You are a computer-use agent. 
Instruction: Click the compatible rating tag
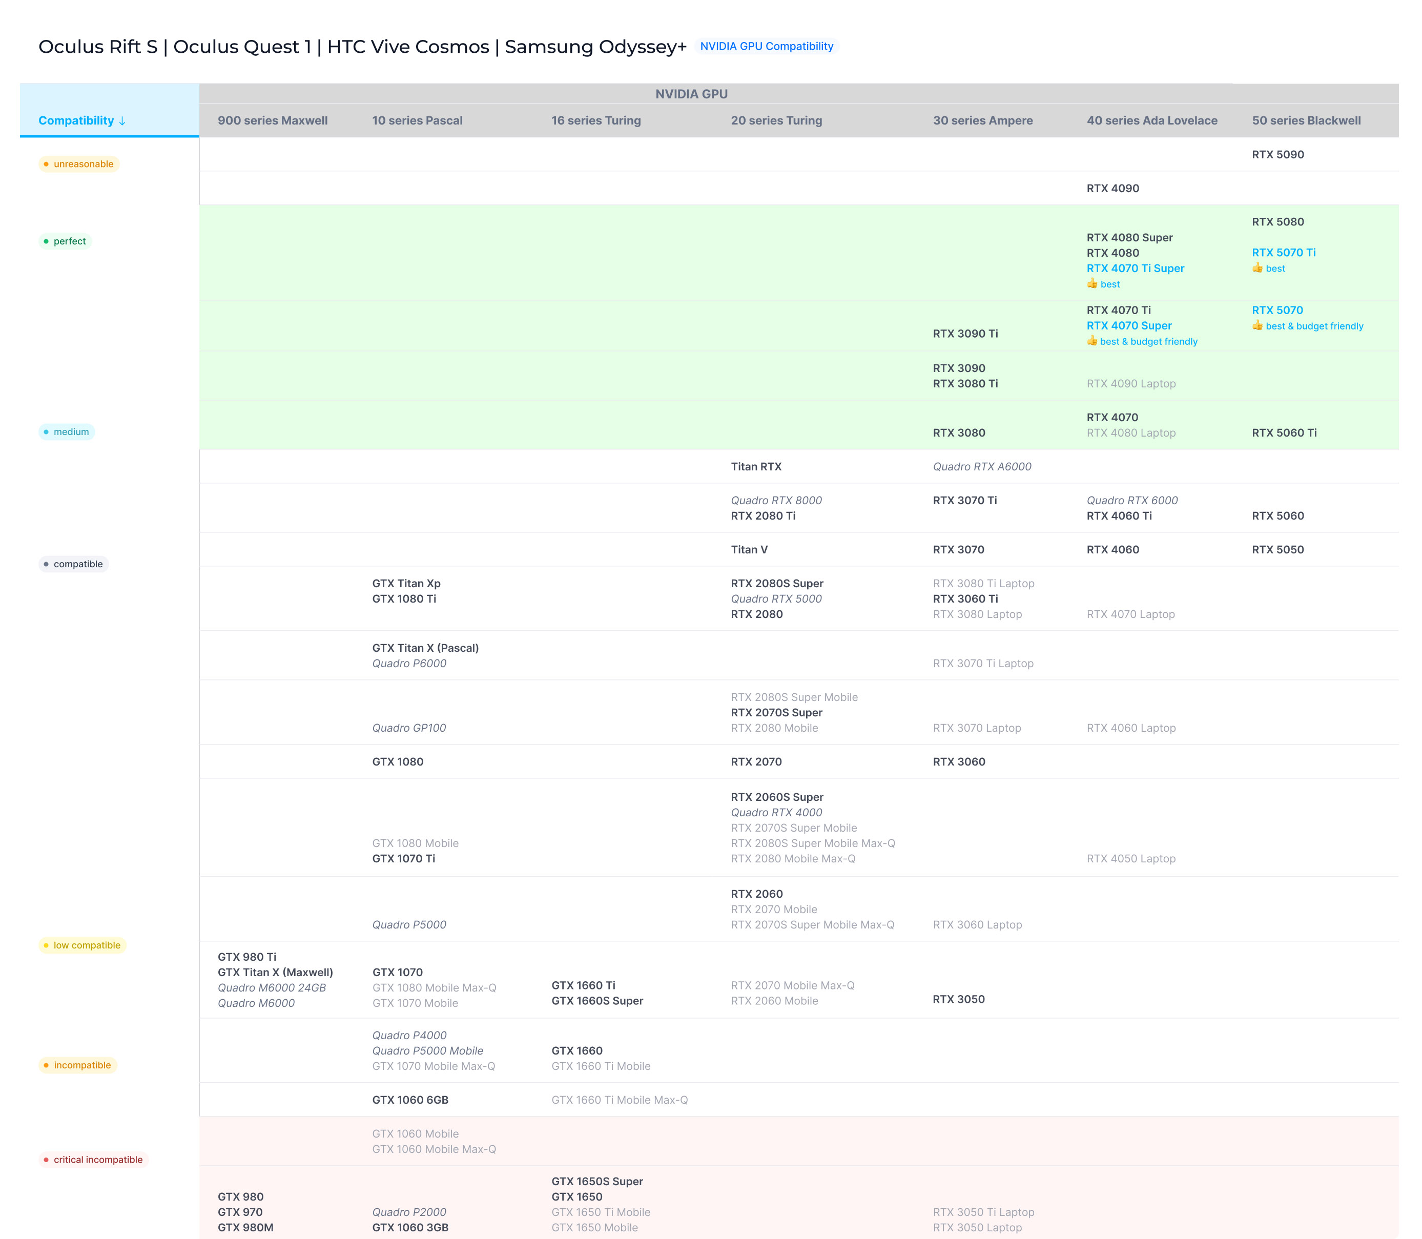[73, 564]
